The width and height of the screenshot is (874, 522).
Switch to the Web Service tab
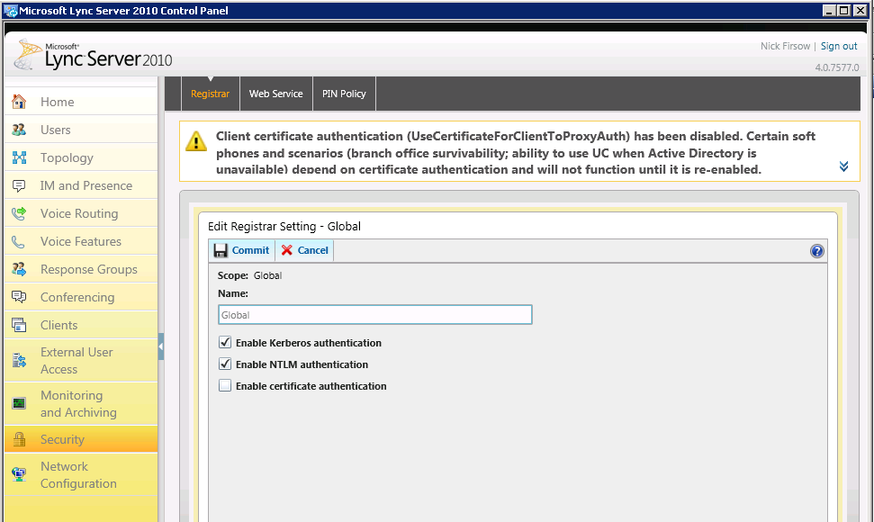(275, 94)
